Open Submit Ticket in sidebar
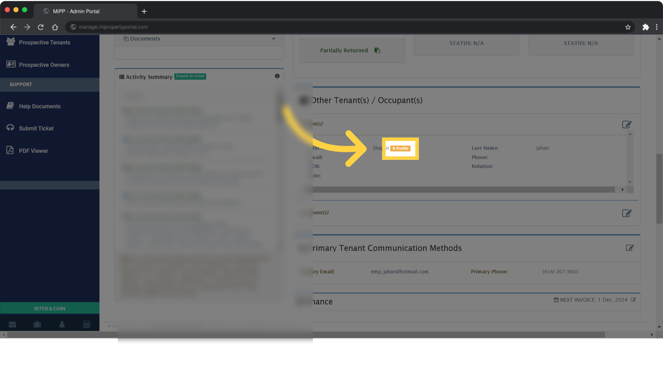 coord(36,128)
